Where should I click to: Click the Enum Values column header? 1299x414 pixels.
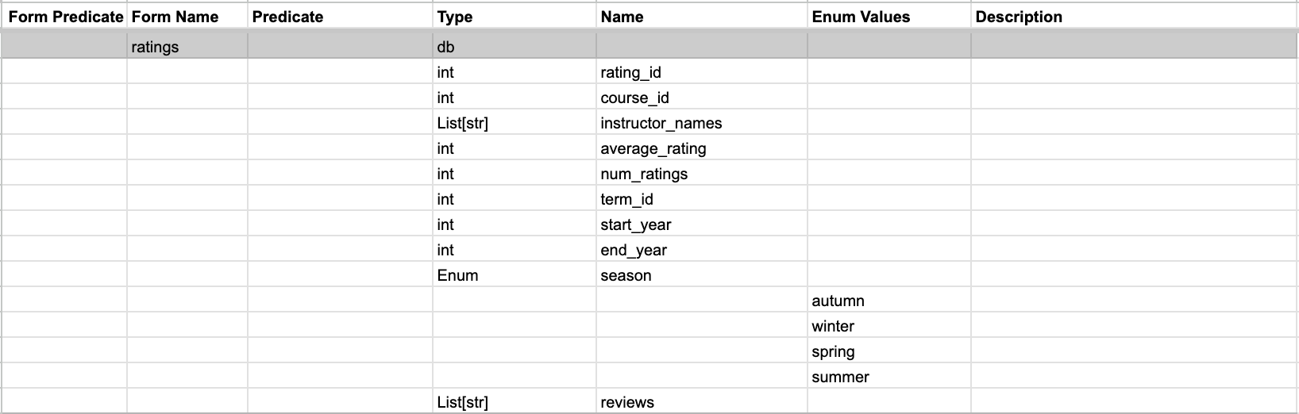coord(861,17)
